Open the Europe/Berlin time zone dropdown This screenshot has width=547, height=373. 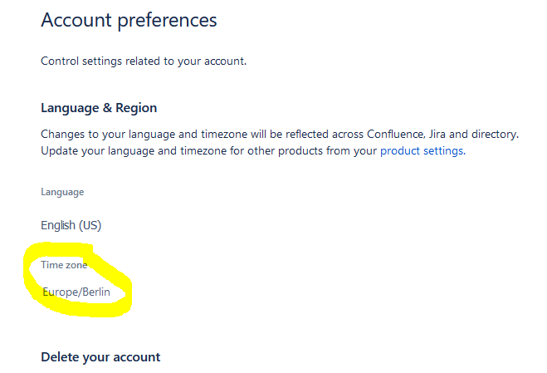click(76, 292)
